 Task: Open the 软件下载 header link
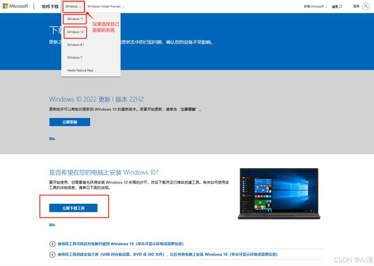tap(50, 6)
